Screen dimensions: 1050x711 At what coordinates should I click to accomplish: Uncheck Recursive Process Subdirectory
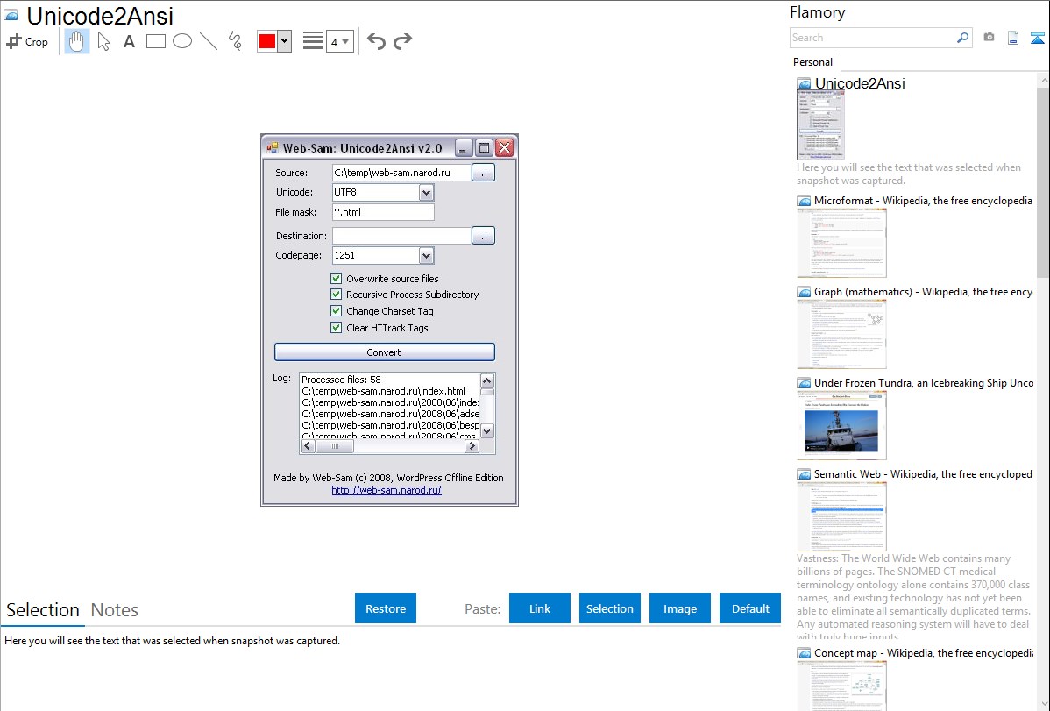[336, 295]
